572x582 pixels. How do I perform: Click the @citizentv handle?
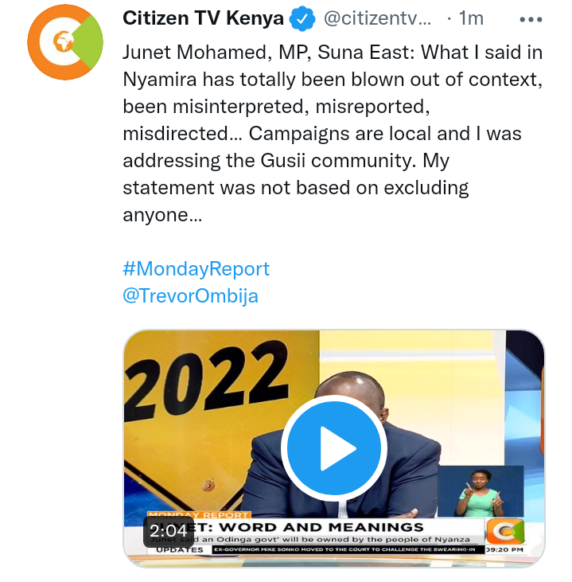tap(378, 18)
